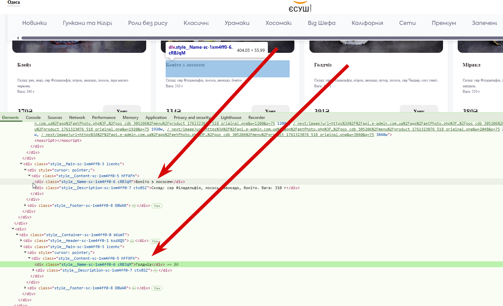The width and height of the screenshot is (503, 306).
Task: Click Блейз product image thumbnail
Action: tap(79, 47)
